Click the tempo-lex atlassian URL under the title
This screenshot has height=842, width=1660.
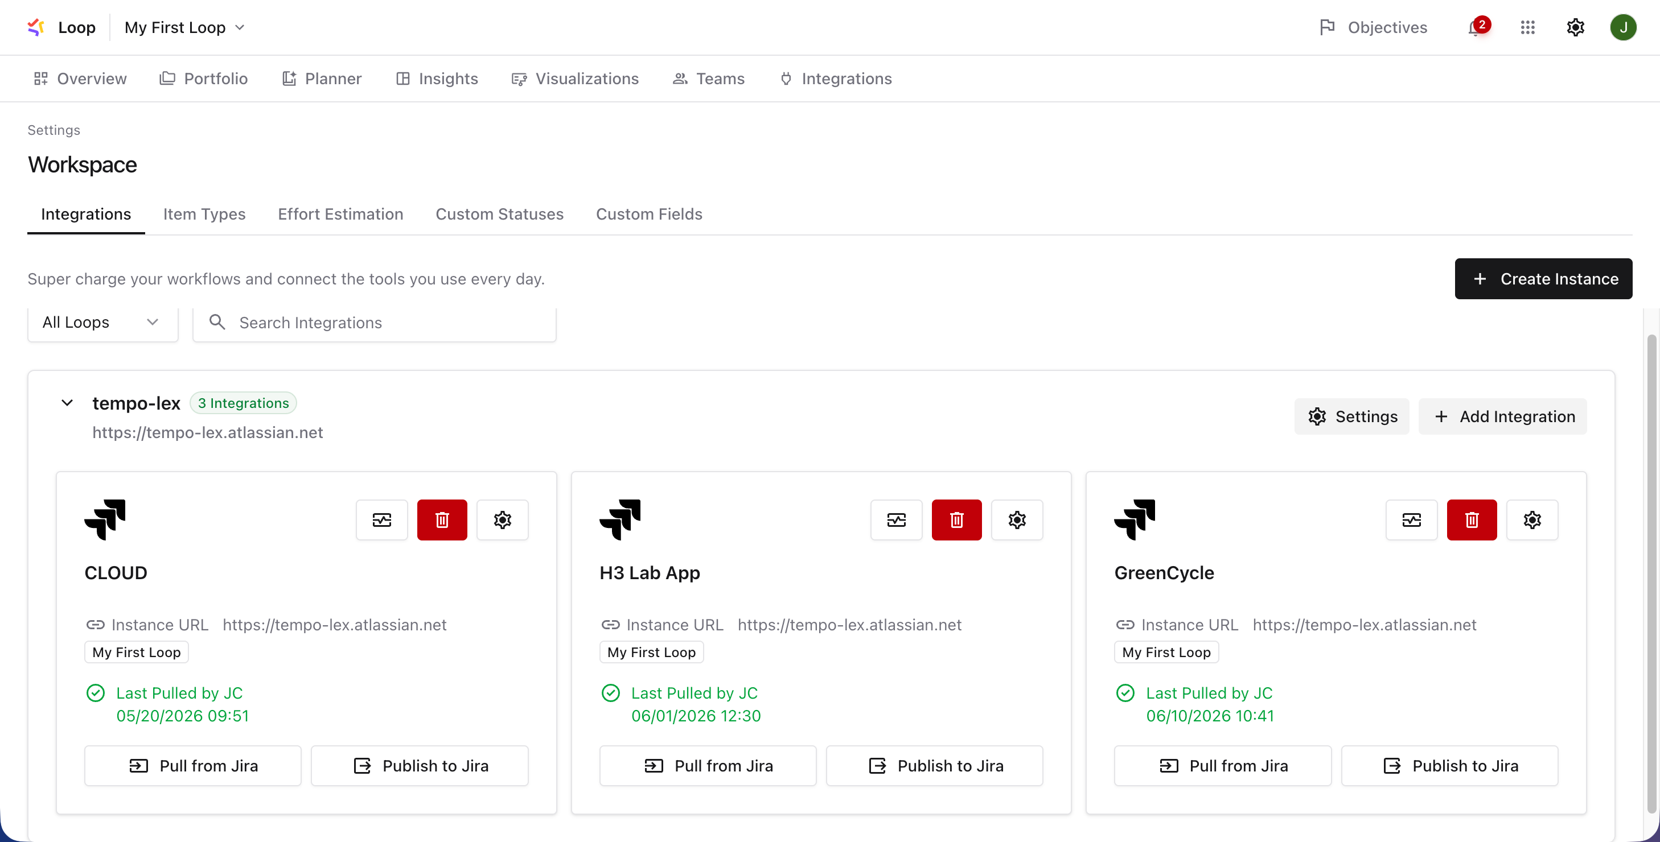tap(207, 432)
